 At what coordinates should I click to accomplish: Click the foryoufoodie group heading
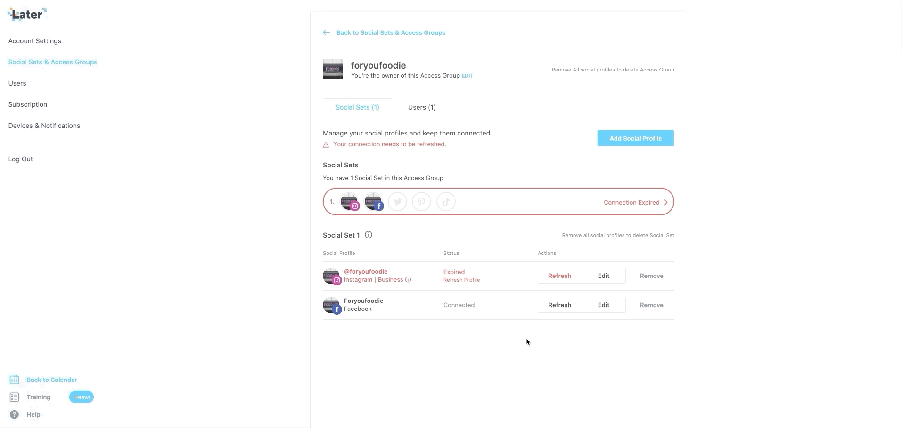(378, 65)
